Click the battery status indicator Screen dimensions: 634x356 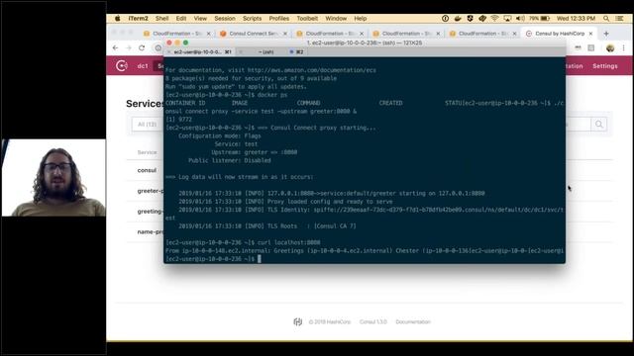click(539, 18)
